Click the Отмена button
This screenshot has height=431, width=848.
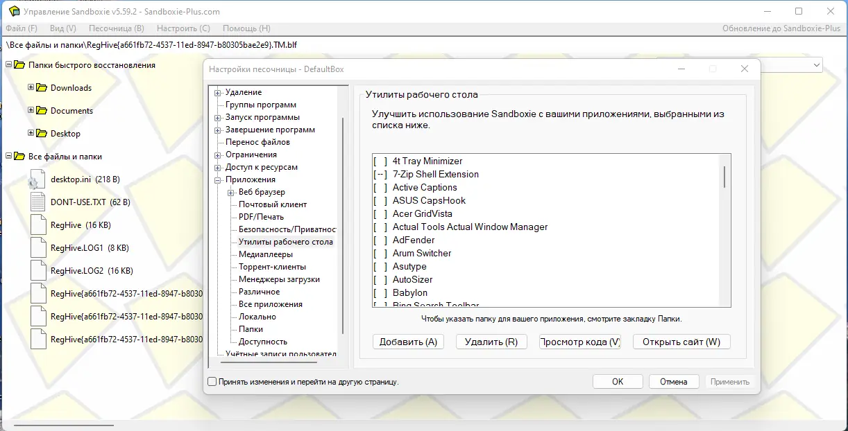(x=674, y=382)
